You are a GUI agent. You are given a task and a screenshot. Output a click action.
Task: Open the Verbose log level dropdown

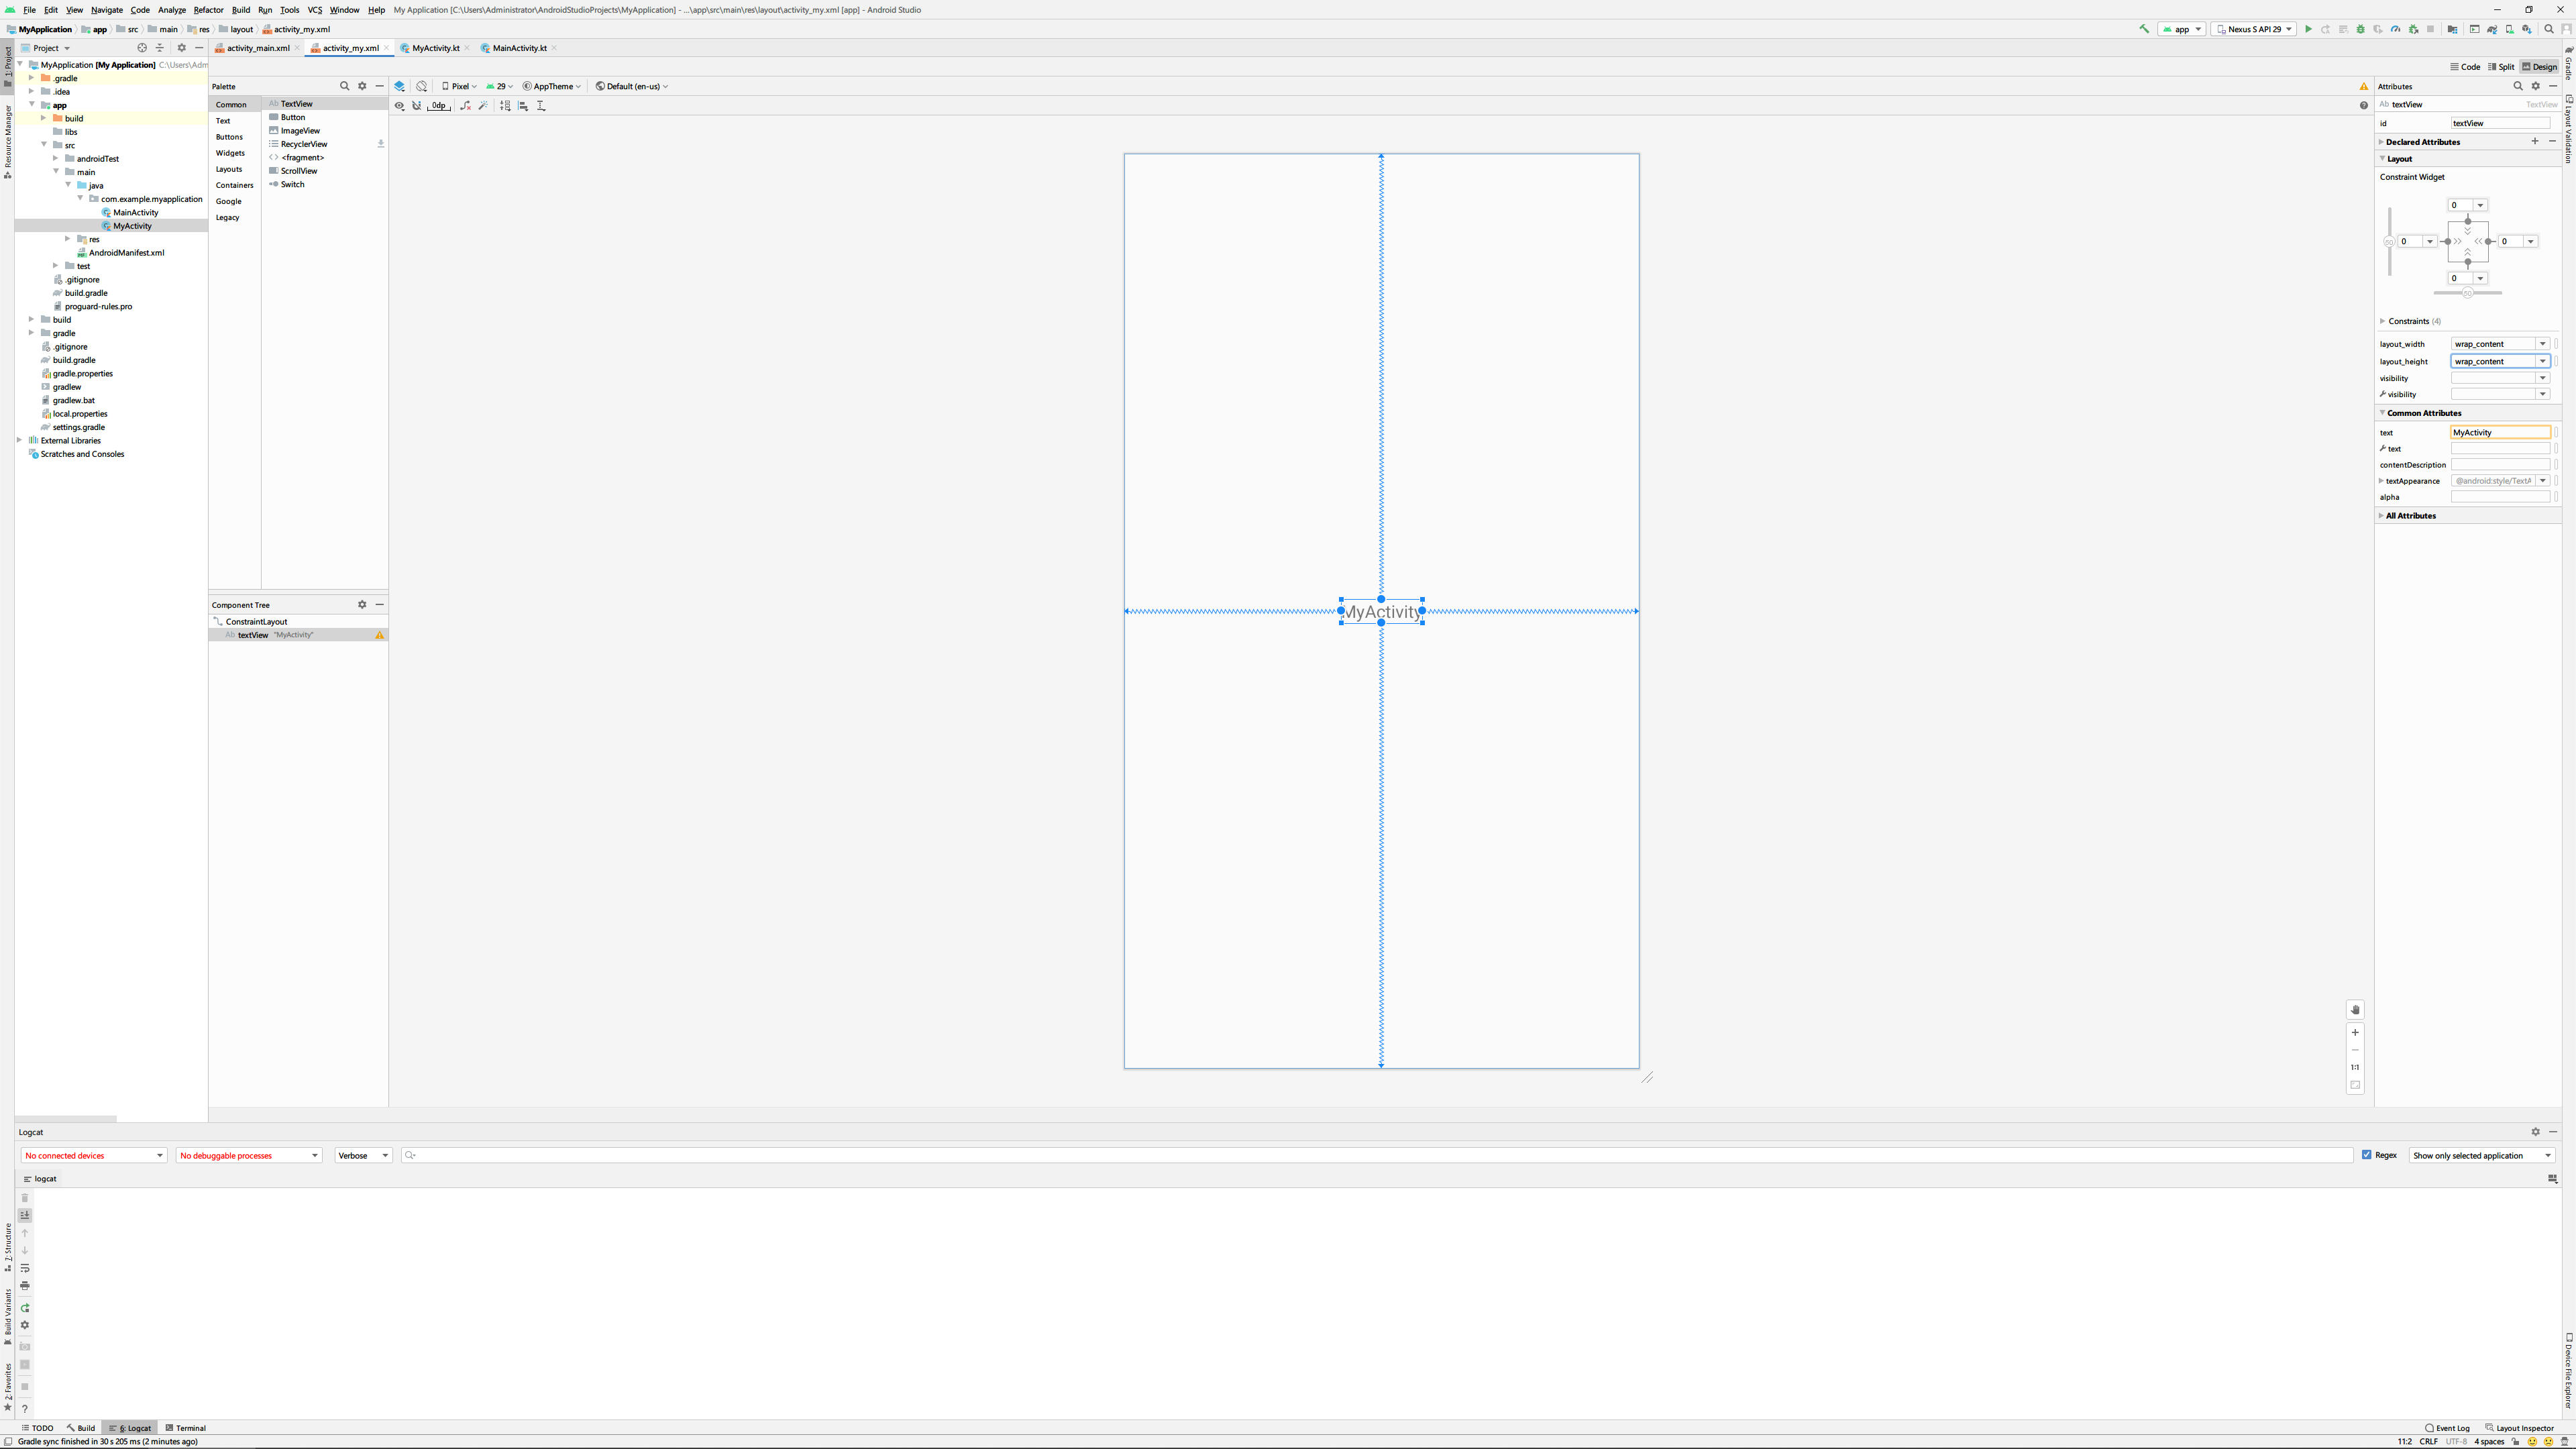click(x=363, y=1155)
